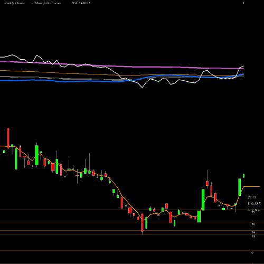Click the '16' price level label

253,224
